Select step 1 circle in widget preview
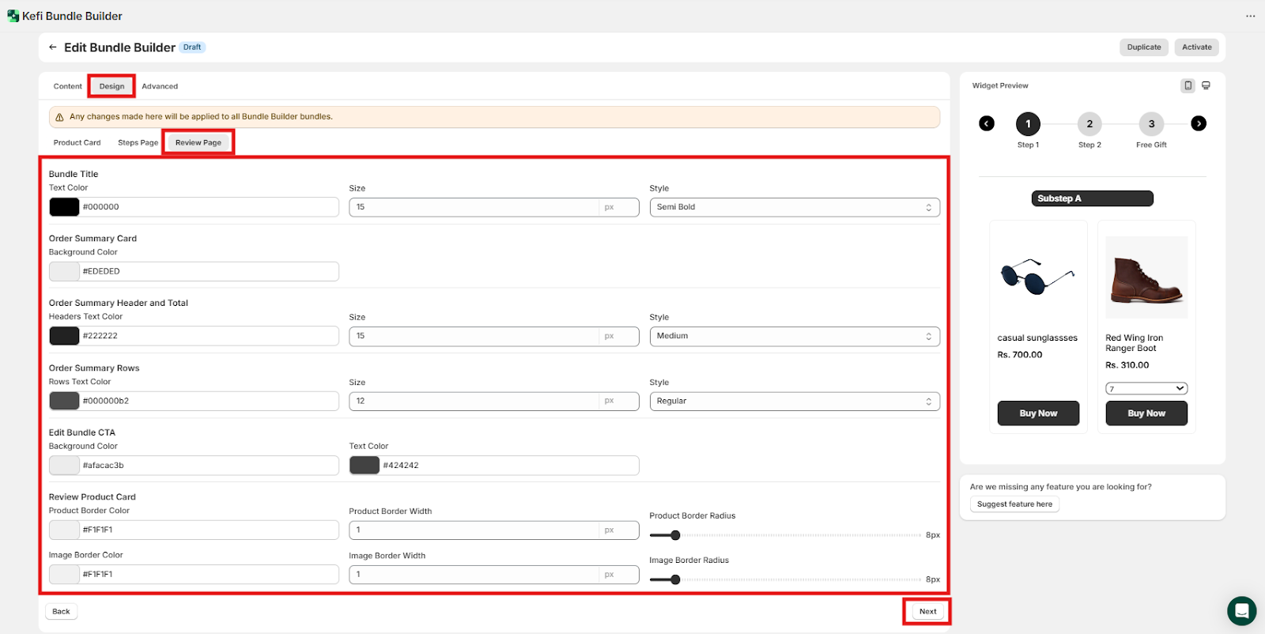1265x634 pixels. [1028, 124]
